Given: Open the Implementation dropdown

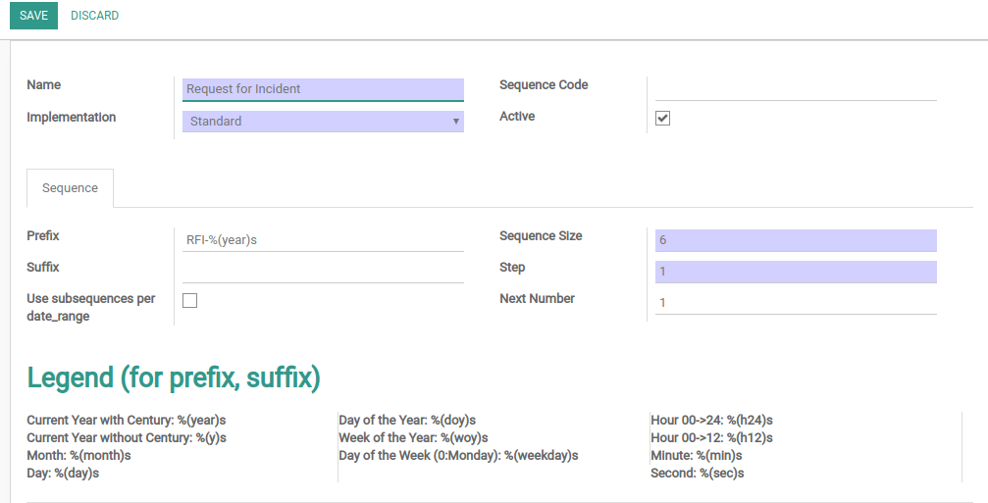Looking at the screenshot, I should pyautogui.click(x=323, y=121).
